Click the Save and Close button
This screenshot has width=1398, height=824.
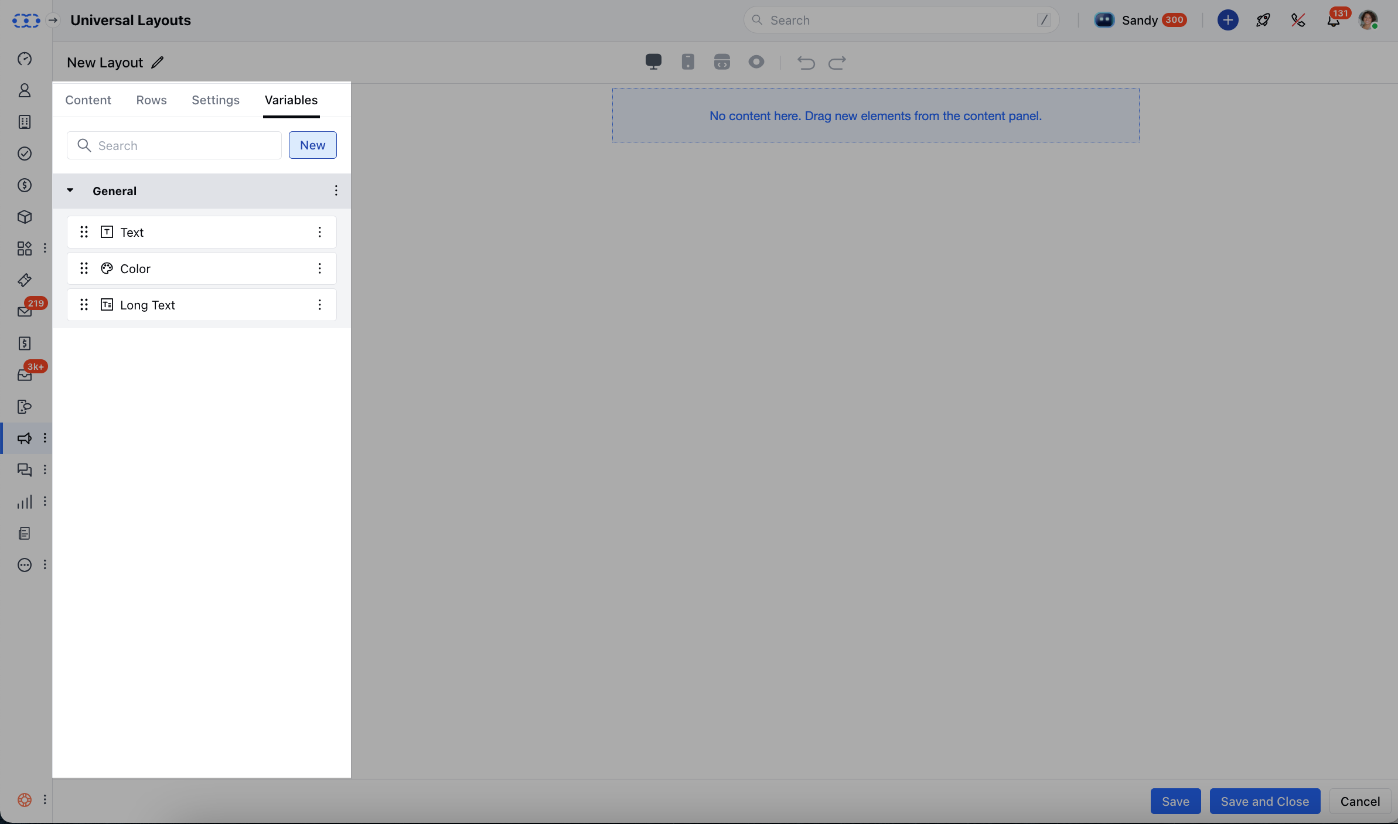(1264, 801)
